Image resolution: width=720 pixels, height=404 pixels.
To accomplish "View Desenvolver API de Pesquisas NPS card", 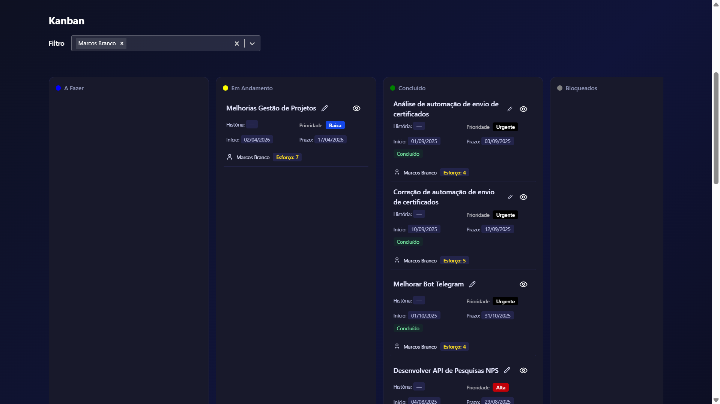I will (523, 370).
